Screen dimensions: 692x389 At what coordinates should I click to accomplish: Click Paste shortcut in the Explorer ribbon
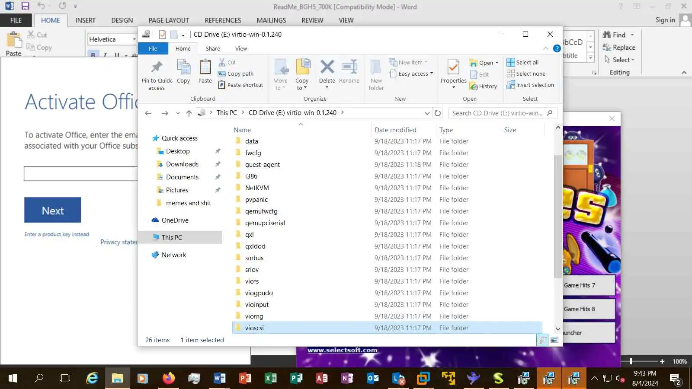[240, 85]
